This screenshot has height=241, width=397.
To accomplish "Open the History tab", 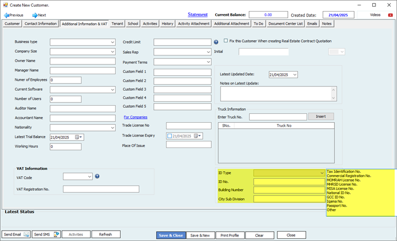I will pyautogui.click(x=168, y=24).
